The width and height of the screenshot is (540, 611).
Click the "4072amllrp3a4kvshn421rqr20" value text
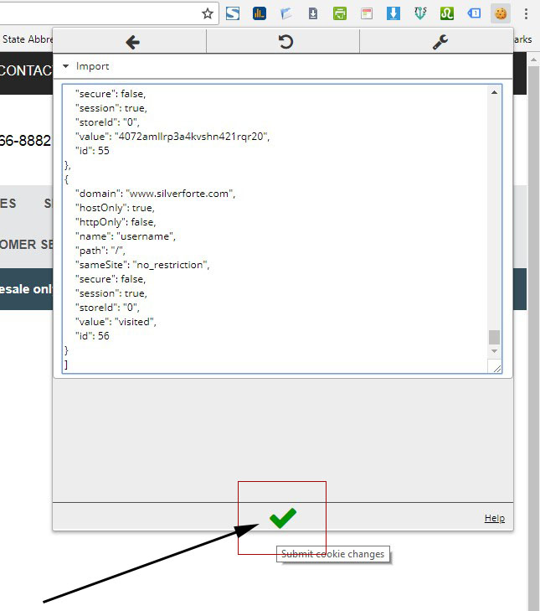192,137
